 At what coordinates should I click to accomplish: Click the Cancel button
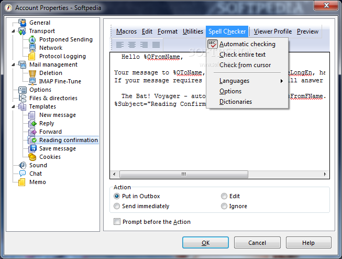tap(257, 243)
